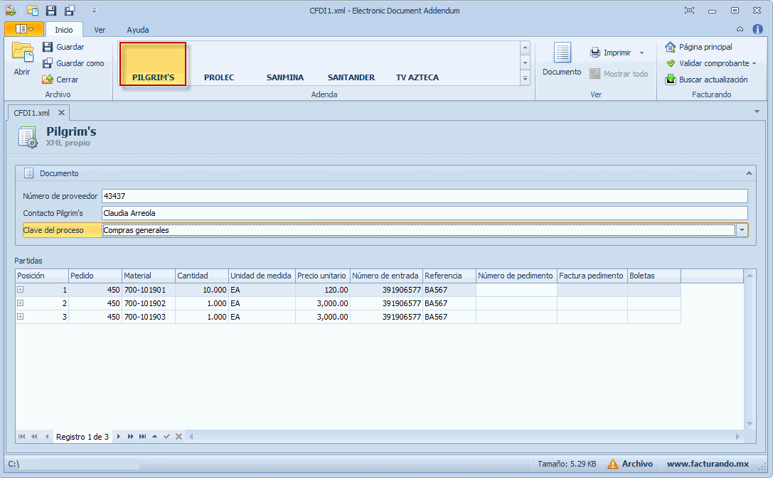
Task: Click the Contacto Pilgrim's field
Action: pyautogui.click(x=425, y=213)
